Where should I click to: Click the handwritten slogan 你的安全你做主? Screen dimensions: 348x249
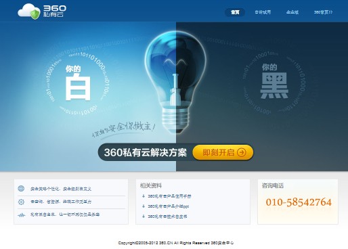(124, 130)
